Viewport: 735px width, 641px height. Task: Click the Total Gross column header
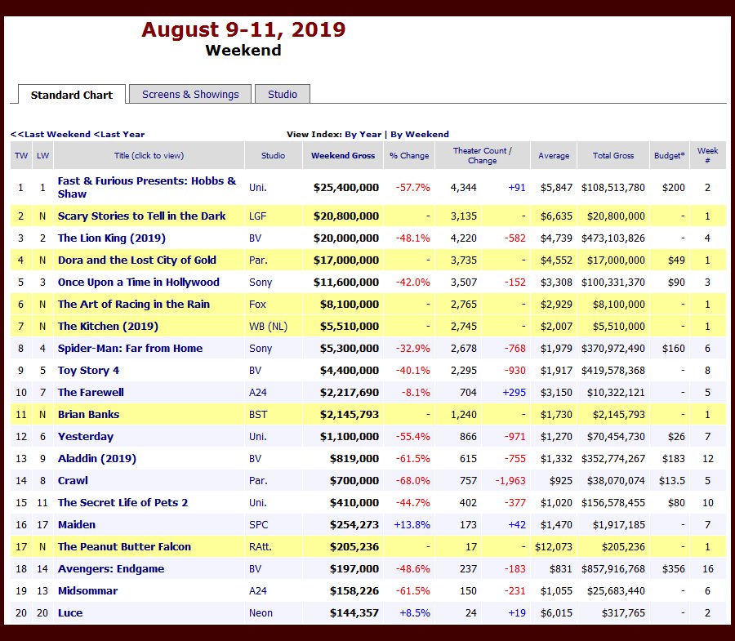(613, 155)
